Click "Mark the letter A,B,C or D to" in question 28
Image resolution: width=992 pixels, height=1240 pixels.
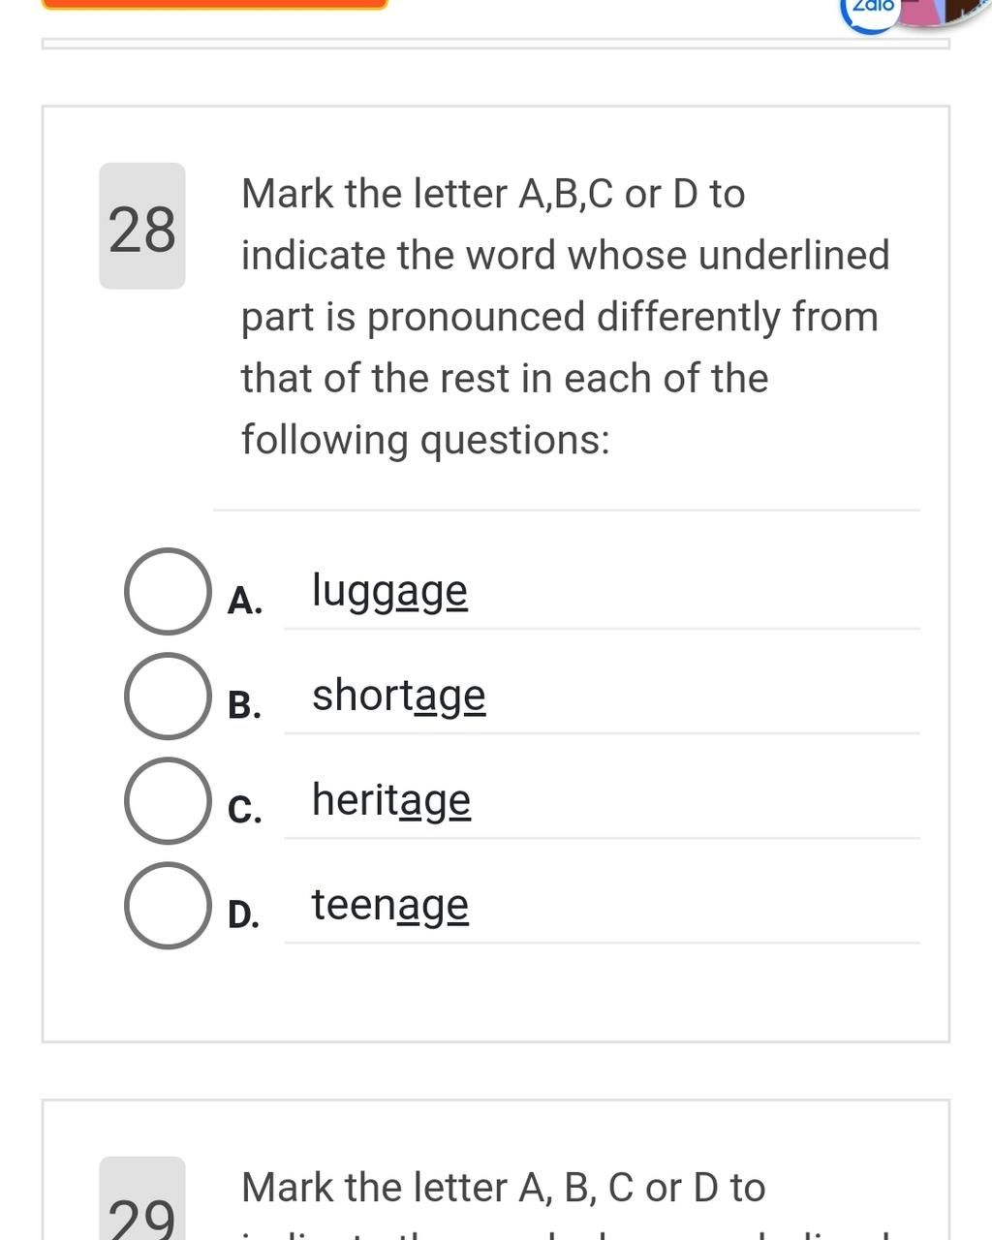(x=493, y=194)
